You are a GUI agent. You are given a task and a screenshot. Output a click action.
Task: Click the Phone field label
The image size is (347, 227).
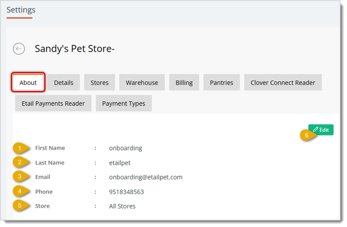44,192
